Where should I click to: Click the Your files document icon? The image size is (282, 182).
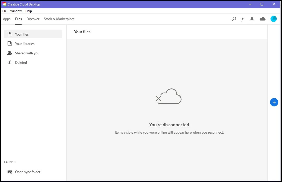[10, 34]
